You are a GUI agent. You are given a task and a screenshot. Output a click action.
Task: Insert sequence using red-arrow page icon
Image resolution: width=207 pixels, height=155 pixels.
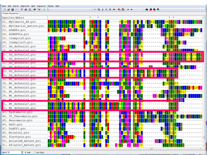(119, 10)
